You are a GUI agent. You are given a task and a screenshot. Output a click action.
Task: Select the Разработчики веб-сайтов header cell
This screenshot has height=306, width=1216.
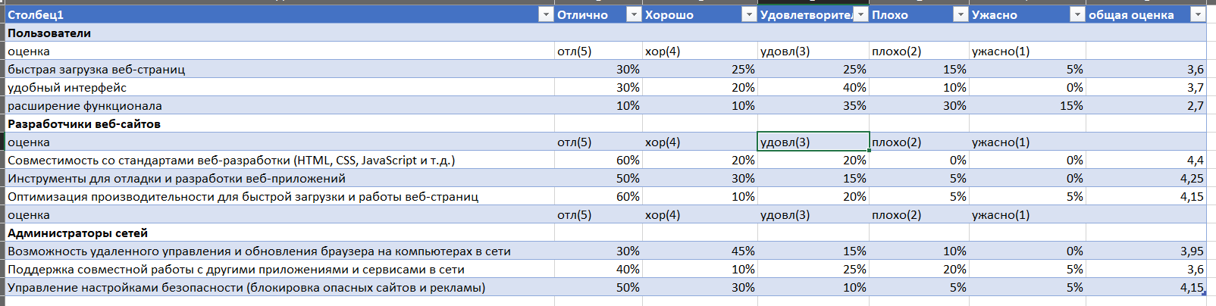pyautogui.click(x=280, y=123)
